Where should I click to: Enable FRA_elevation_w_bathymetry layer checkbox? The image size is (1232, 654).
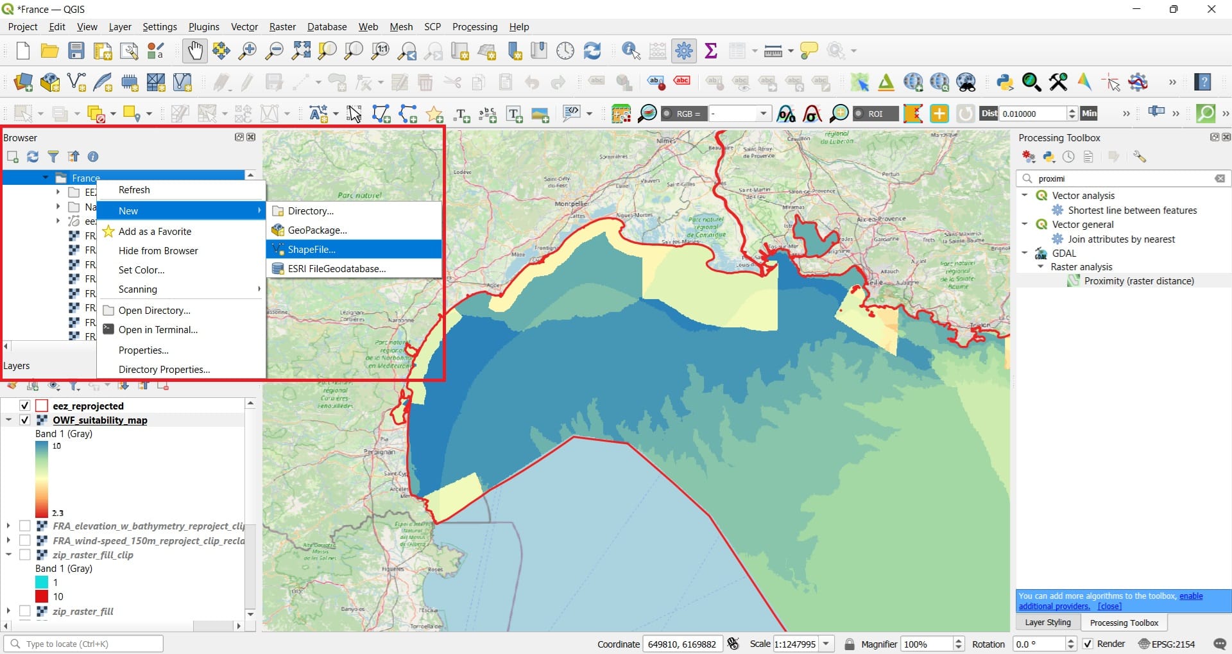point(24,526)
